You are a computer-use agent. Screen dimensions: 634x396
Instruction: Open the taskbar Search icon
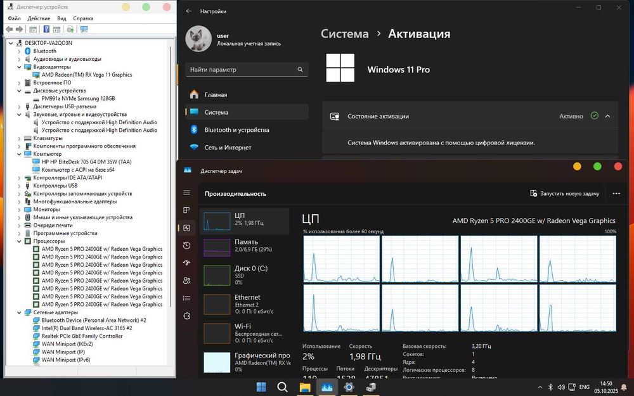click(x=283, y=387)
